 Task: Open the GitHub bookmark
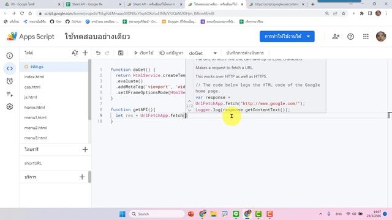pos(73,22)
